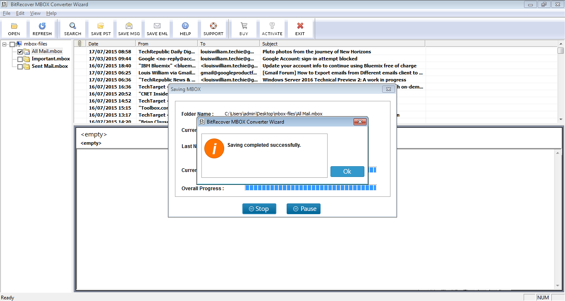Viewport: 565px width, 301px height.
Task: Select the Important.mbox tree item
Action: pyautogui.click(x=51, y=59)
